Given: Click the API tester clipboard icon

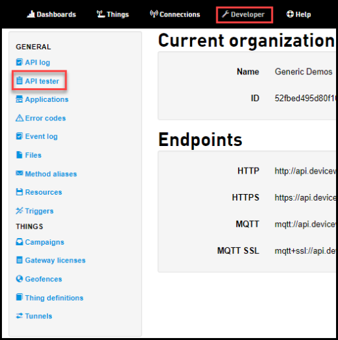Looking at the screenshot, I should [x=19, y=81].
